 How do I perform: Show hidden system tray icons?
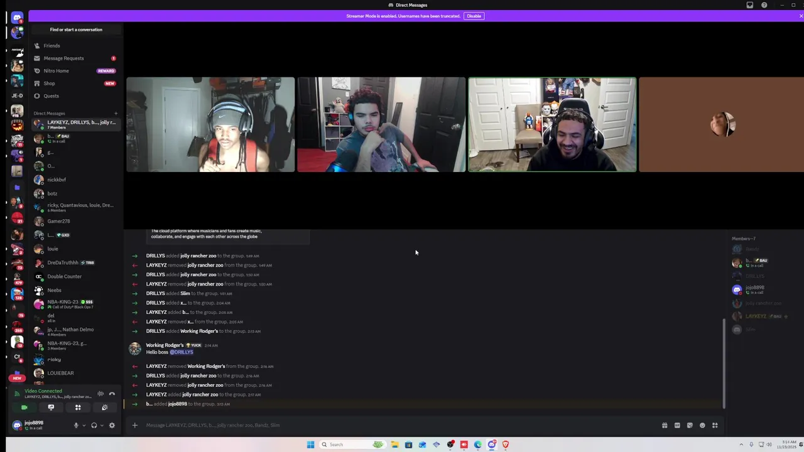tap(741, 444)
